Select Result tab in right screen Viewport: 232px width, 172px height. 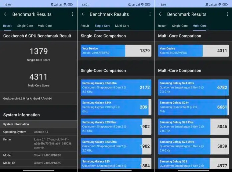pyautogui.click(x=162, y=26)
